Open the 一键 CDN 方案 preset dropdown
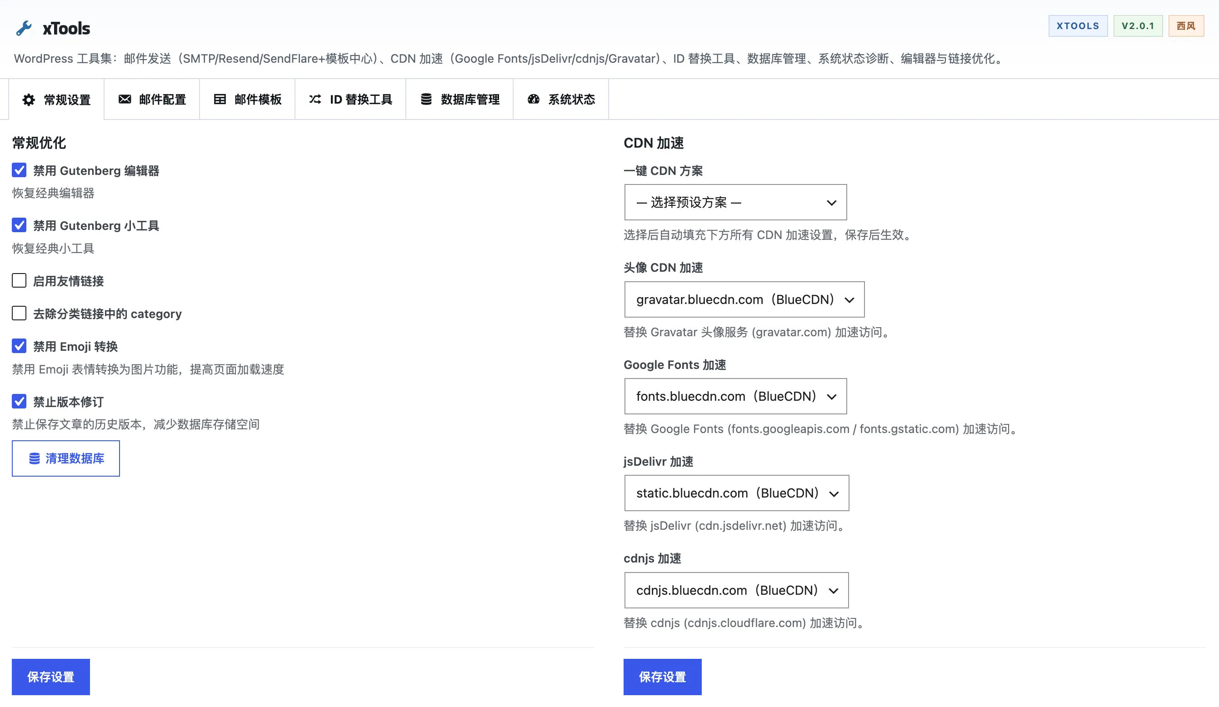This screenshot has width=1219, height=707. 735,202
